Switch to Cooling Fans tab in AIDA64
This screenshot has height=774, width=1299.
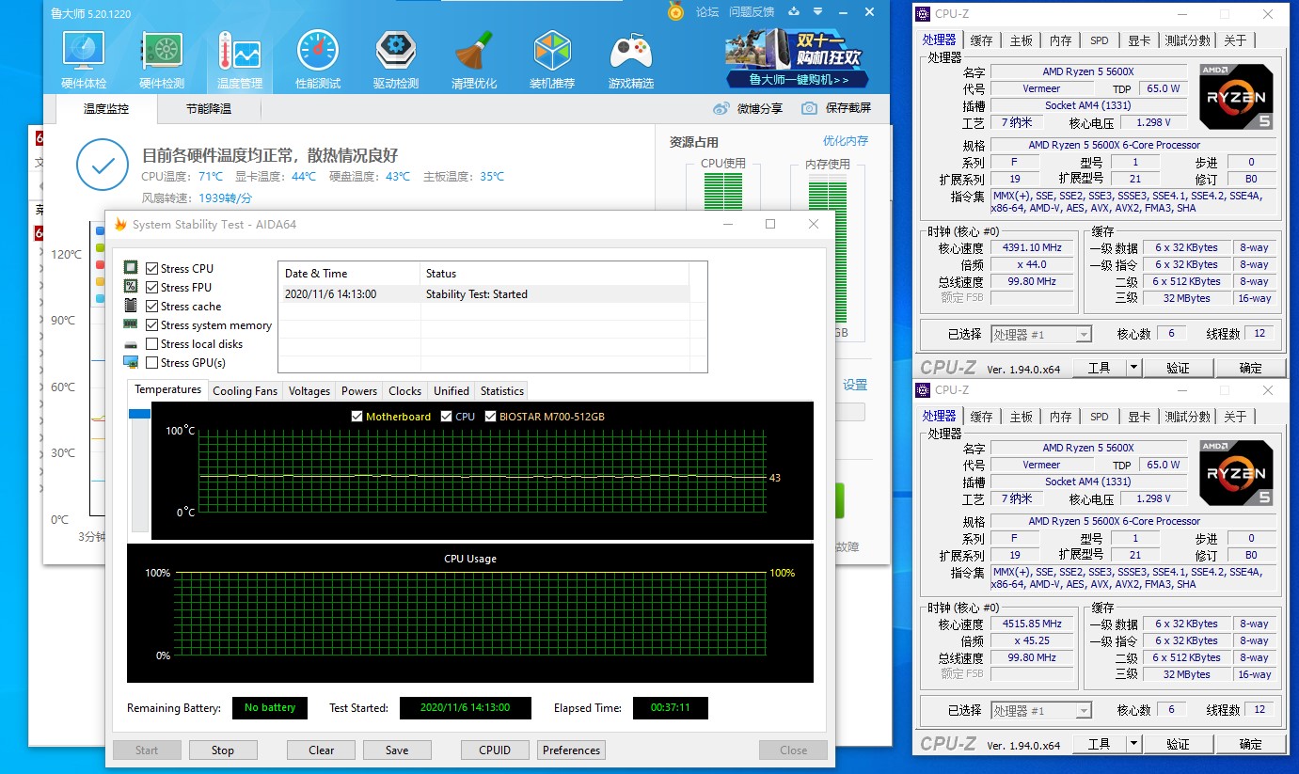coord(246,391)
